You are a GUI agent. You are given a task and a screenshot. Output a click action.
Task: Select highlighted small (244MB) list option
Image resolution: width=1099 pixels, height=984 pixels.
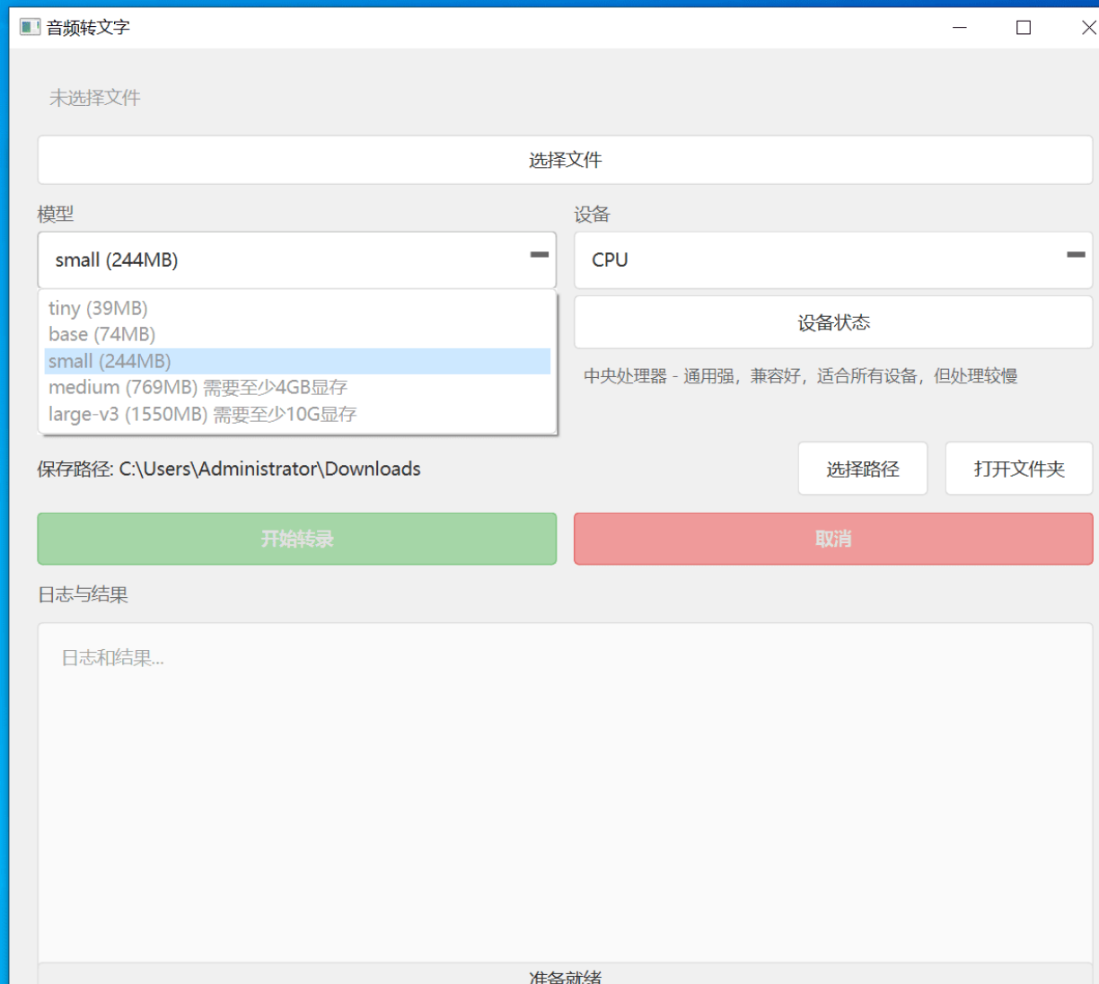110,361
